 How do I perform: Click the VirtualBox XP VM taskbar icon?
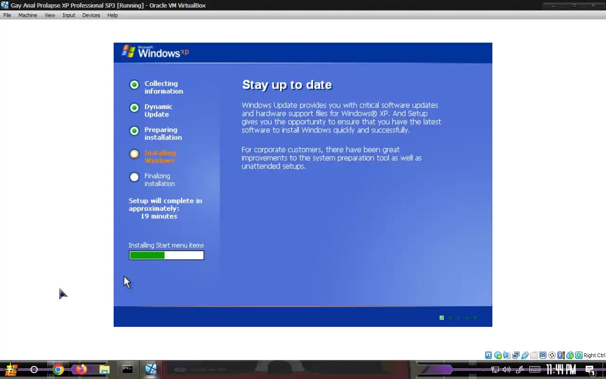click(151, 370)
